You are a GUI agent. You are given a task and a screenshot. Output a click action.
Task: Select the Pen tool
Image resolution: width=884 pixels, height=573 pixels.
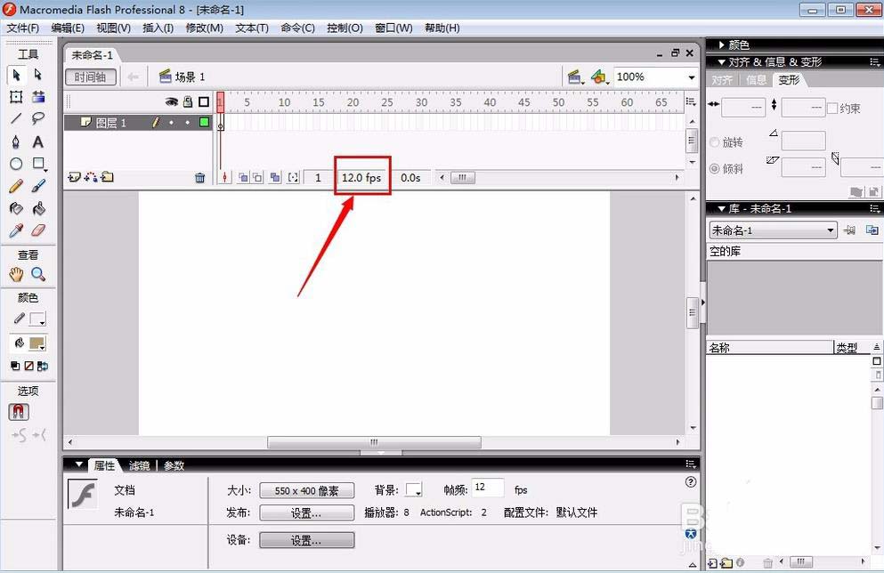pos(16,141)
